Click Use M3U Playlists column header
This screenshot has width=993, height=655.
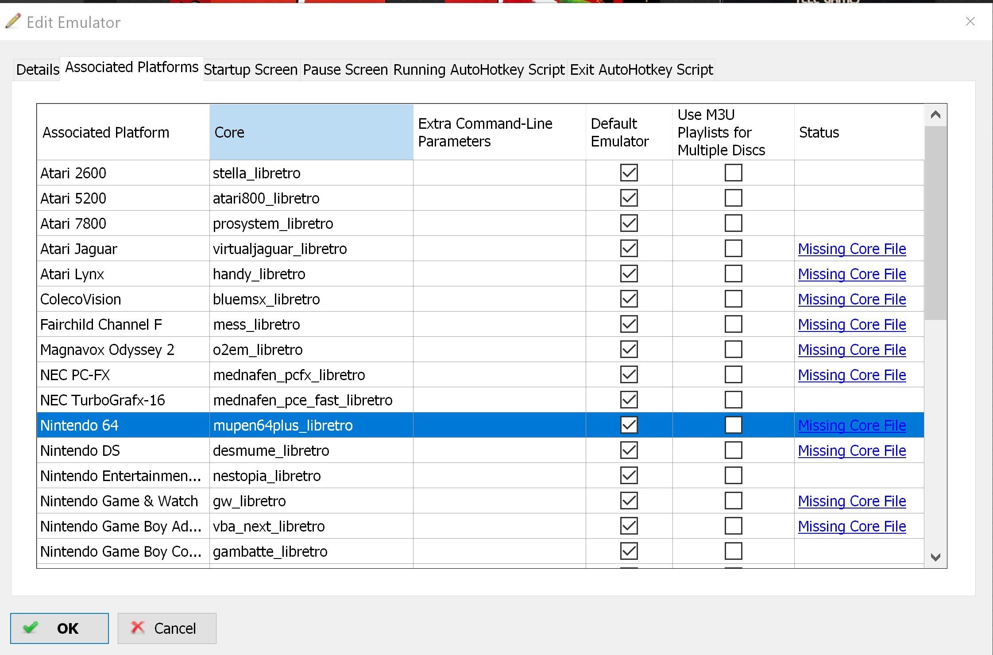pos(734,132)
